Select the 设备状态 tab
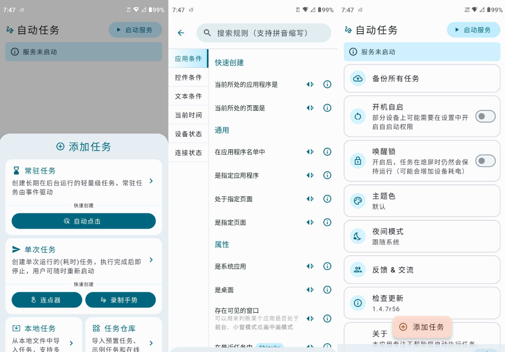 pyautogui.click(x=189, y=134)
